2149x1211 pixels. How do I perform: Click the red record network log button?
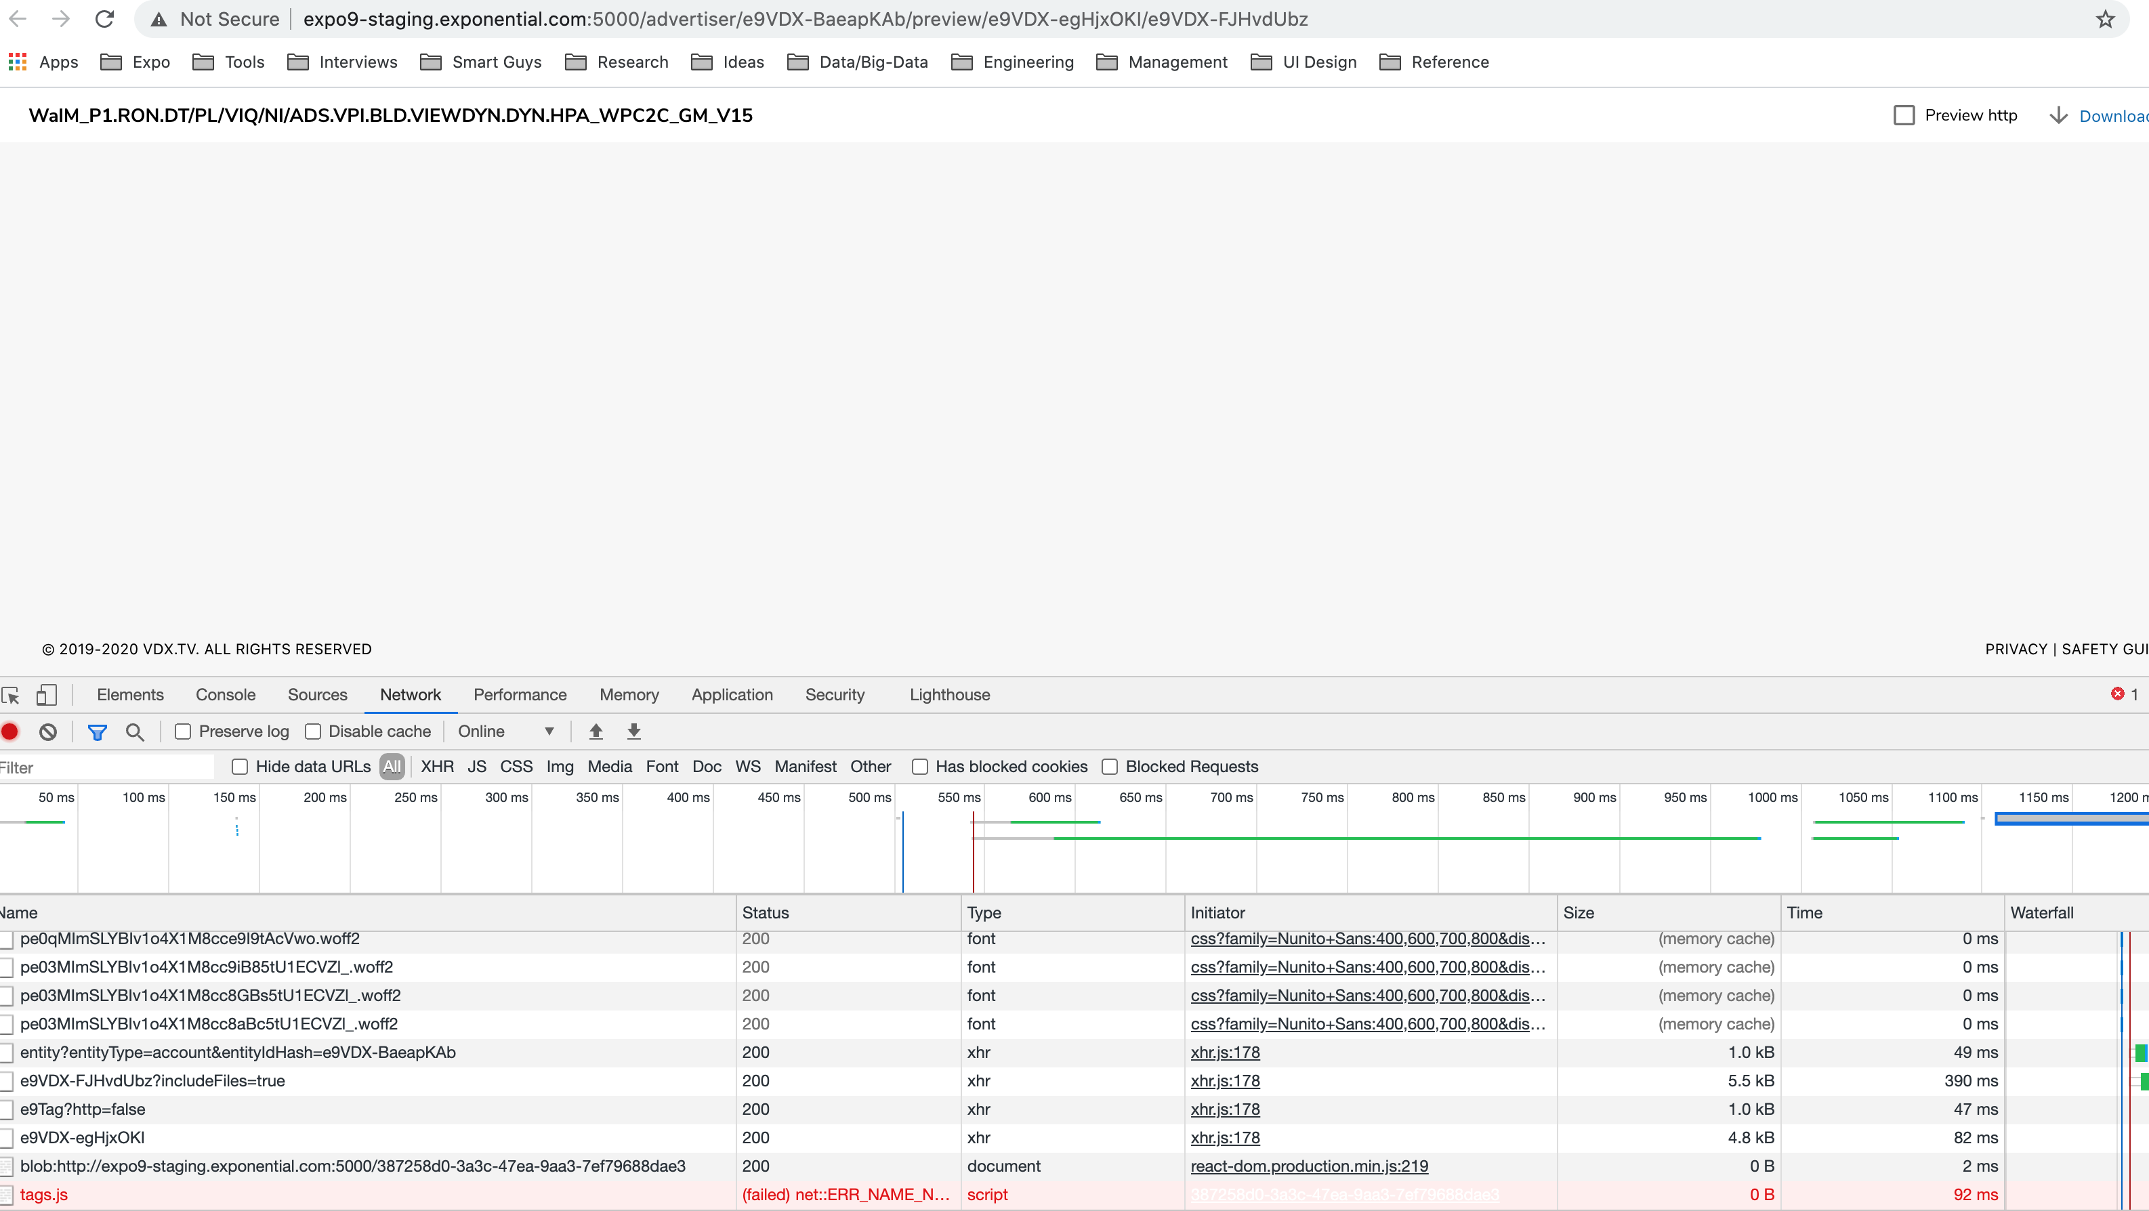tap(11, 731)
